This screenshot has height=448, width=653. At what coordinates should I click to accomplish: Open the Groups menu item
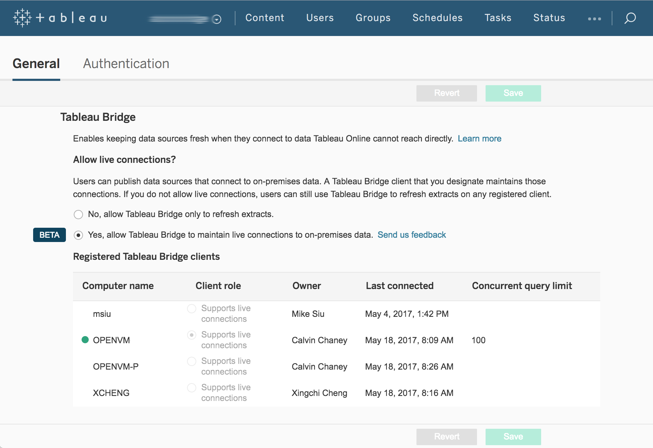373,18
